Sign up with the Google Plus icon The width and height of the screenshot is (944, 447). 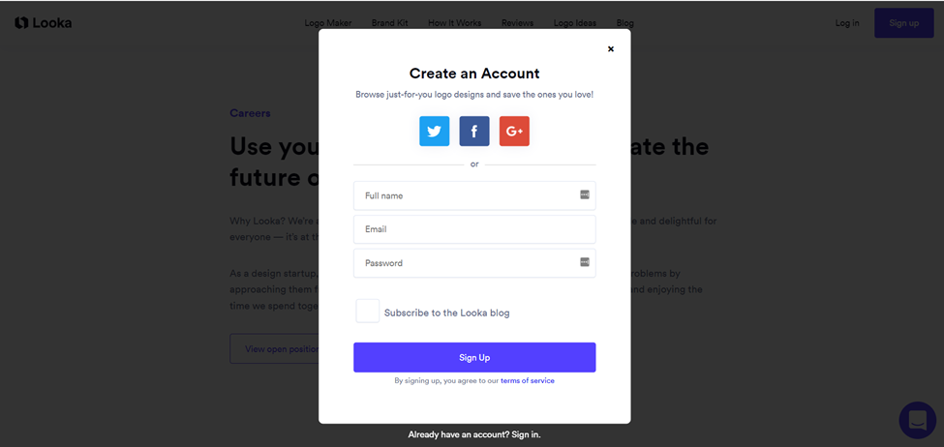(x=514, y=132)
